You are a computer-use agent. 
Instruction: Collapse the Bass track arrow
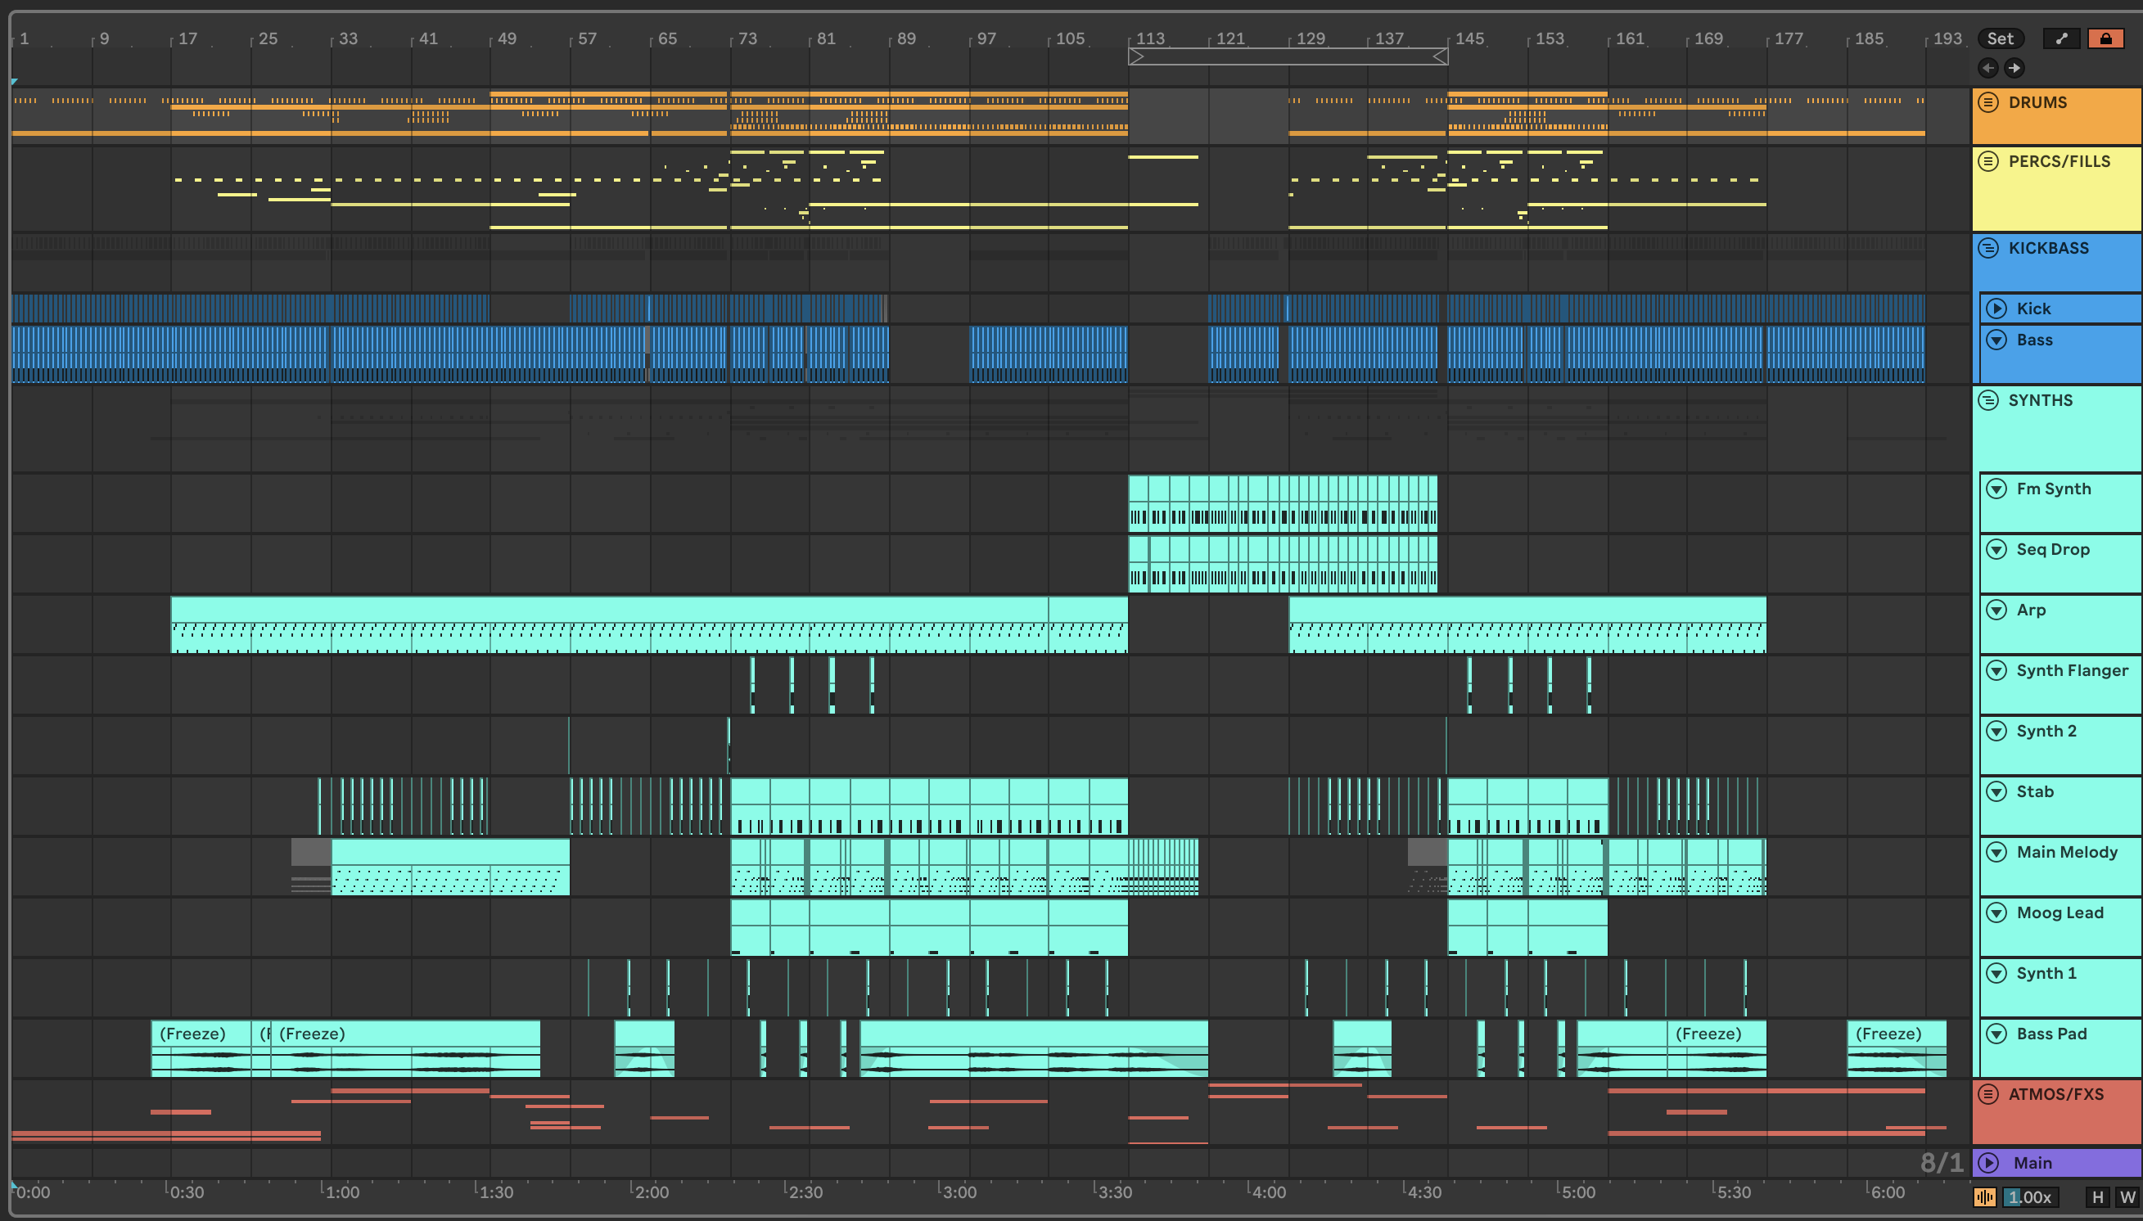[x=1996, y=340]
